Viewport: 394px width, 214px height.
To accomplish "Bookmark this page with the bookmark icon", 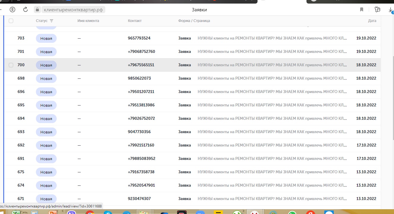I will click(x=362, y=10).
